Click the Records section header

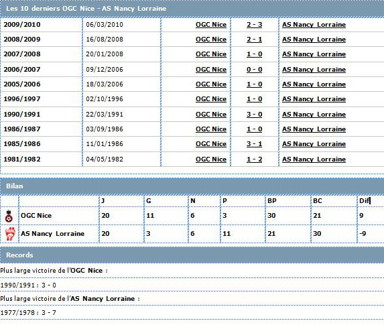coord(192,255)
